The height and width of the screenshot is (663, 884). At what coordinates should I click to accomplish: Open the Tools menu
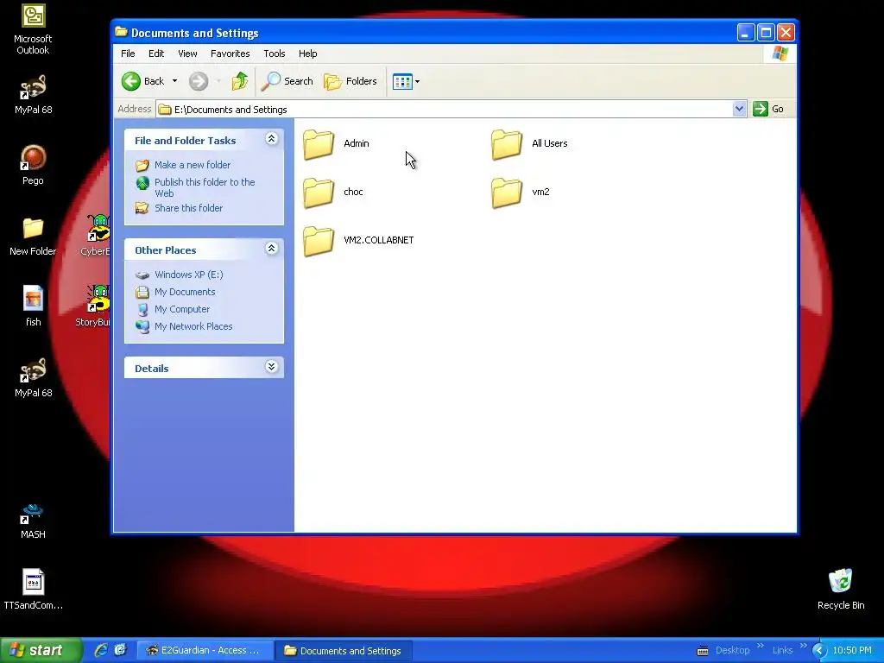tap(275, 54)
